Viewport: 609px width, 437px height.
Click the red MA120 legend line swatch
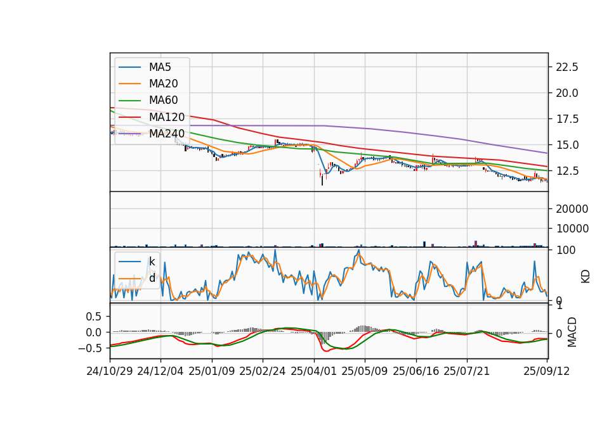click(x=129, y=117)
